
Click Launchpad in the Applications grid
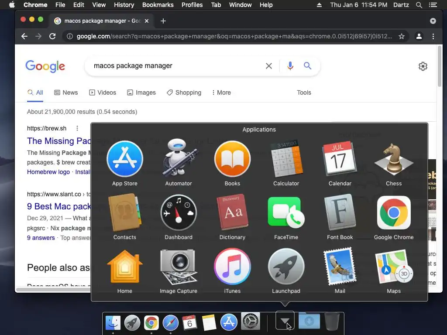tap(286, 267)
